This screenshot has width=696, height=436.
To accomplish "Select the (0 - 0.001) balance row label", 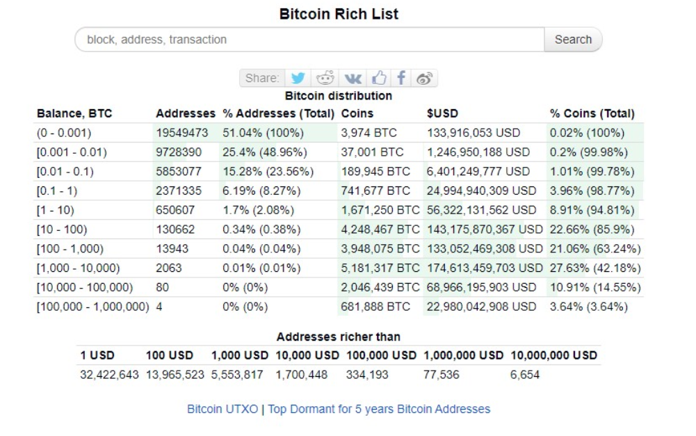I will tap(64, 133).
